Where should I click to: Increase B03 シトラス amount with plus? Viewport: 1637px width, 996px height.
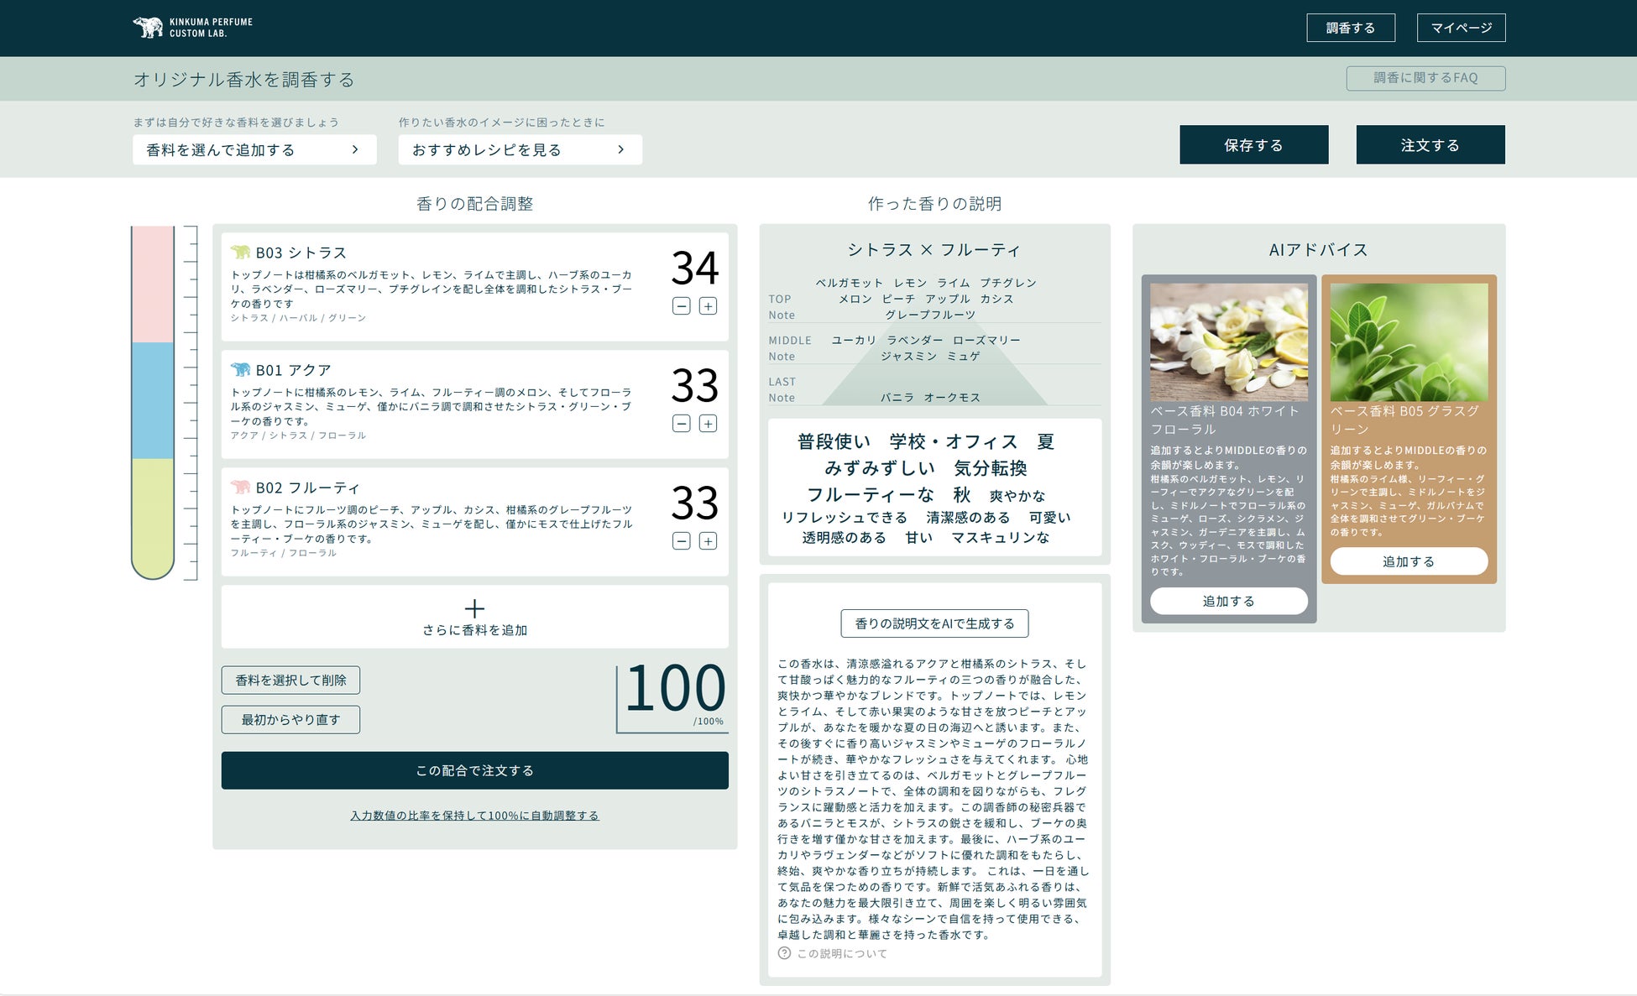click(x=708, y=306)
